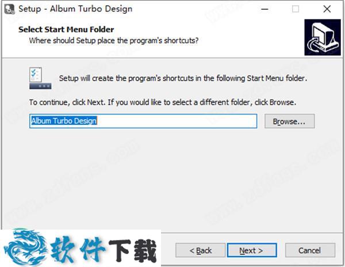The height and width of the screenshot is (267, 345).
Task: Click the installer computer icon in header
Action: point(323,37)
